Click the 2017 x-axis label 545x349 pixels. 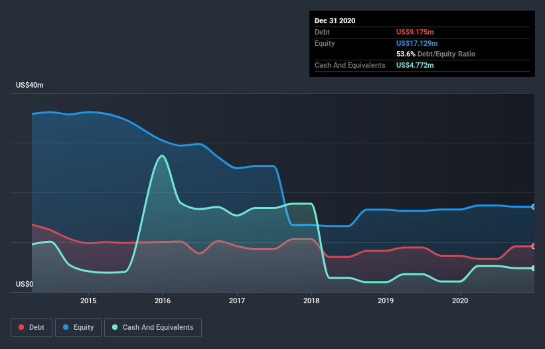point(237,301)
